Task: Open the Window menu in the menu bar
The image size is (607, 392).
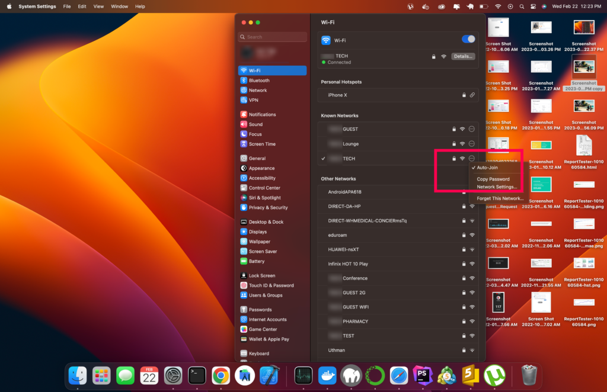Action: pyautogui.click(x=119, y=6)
